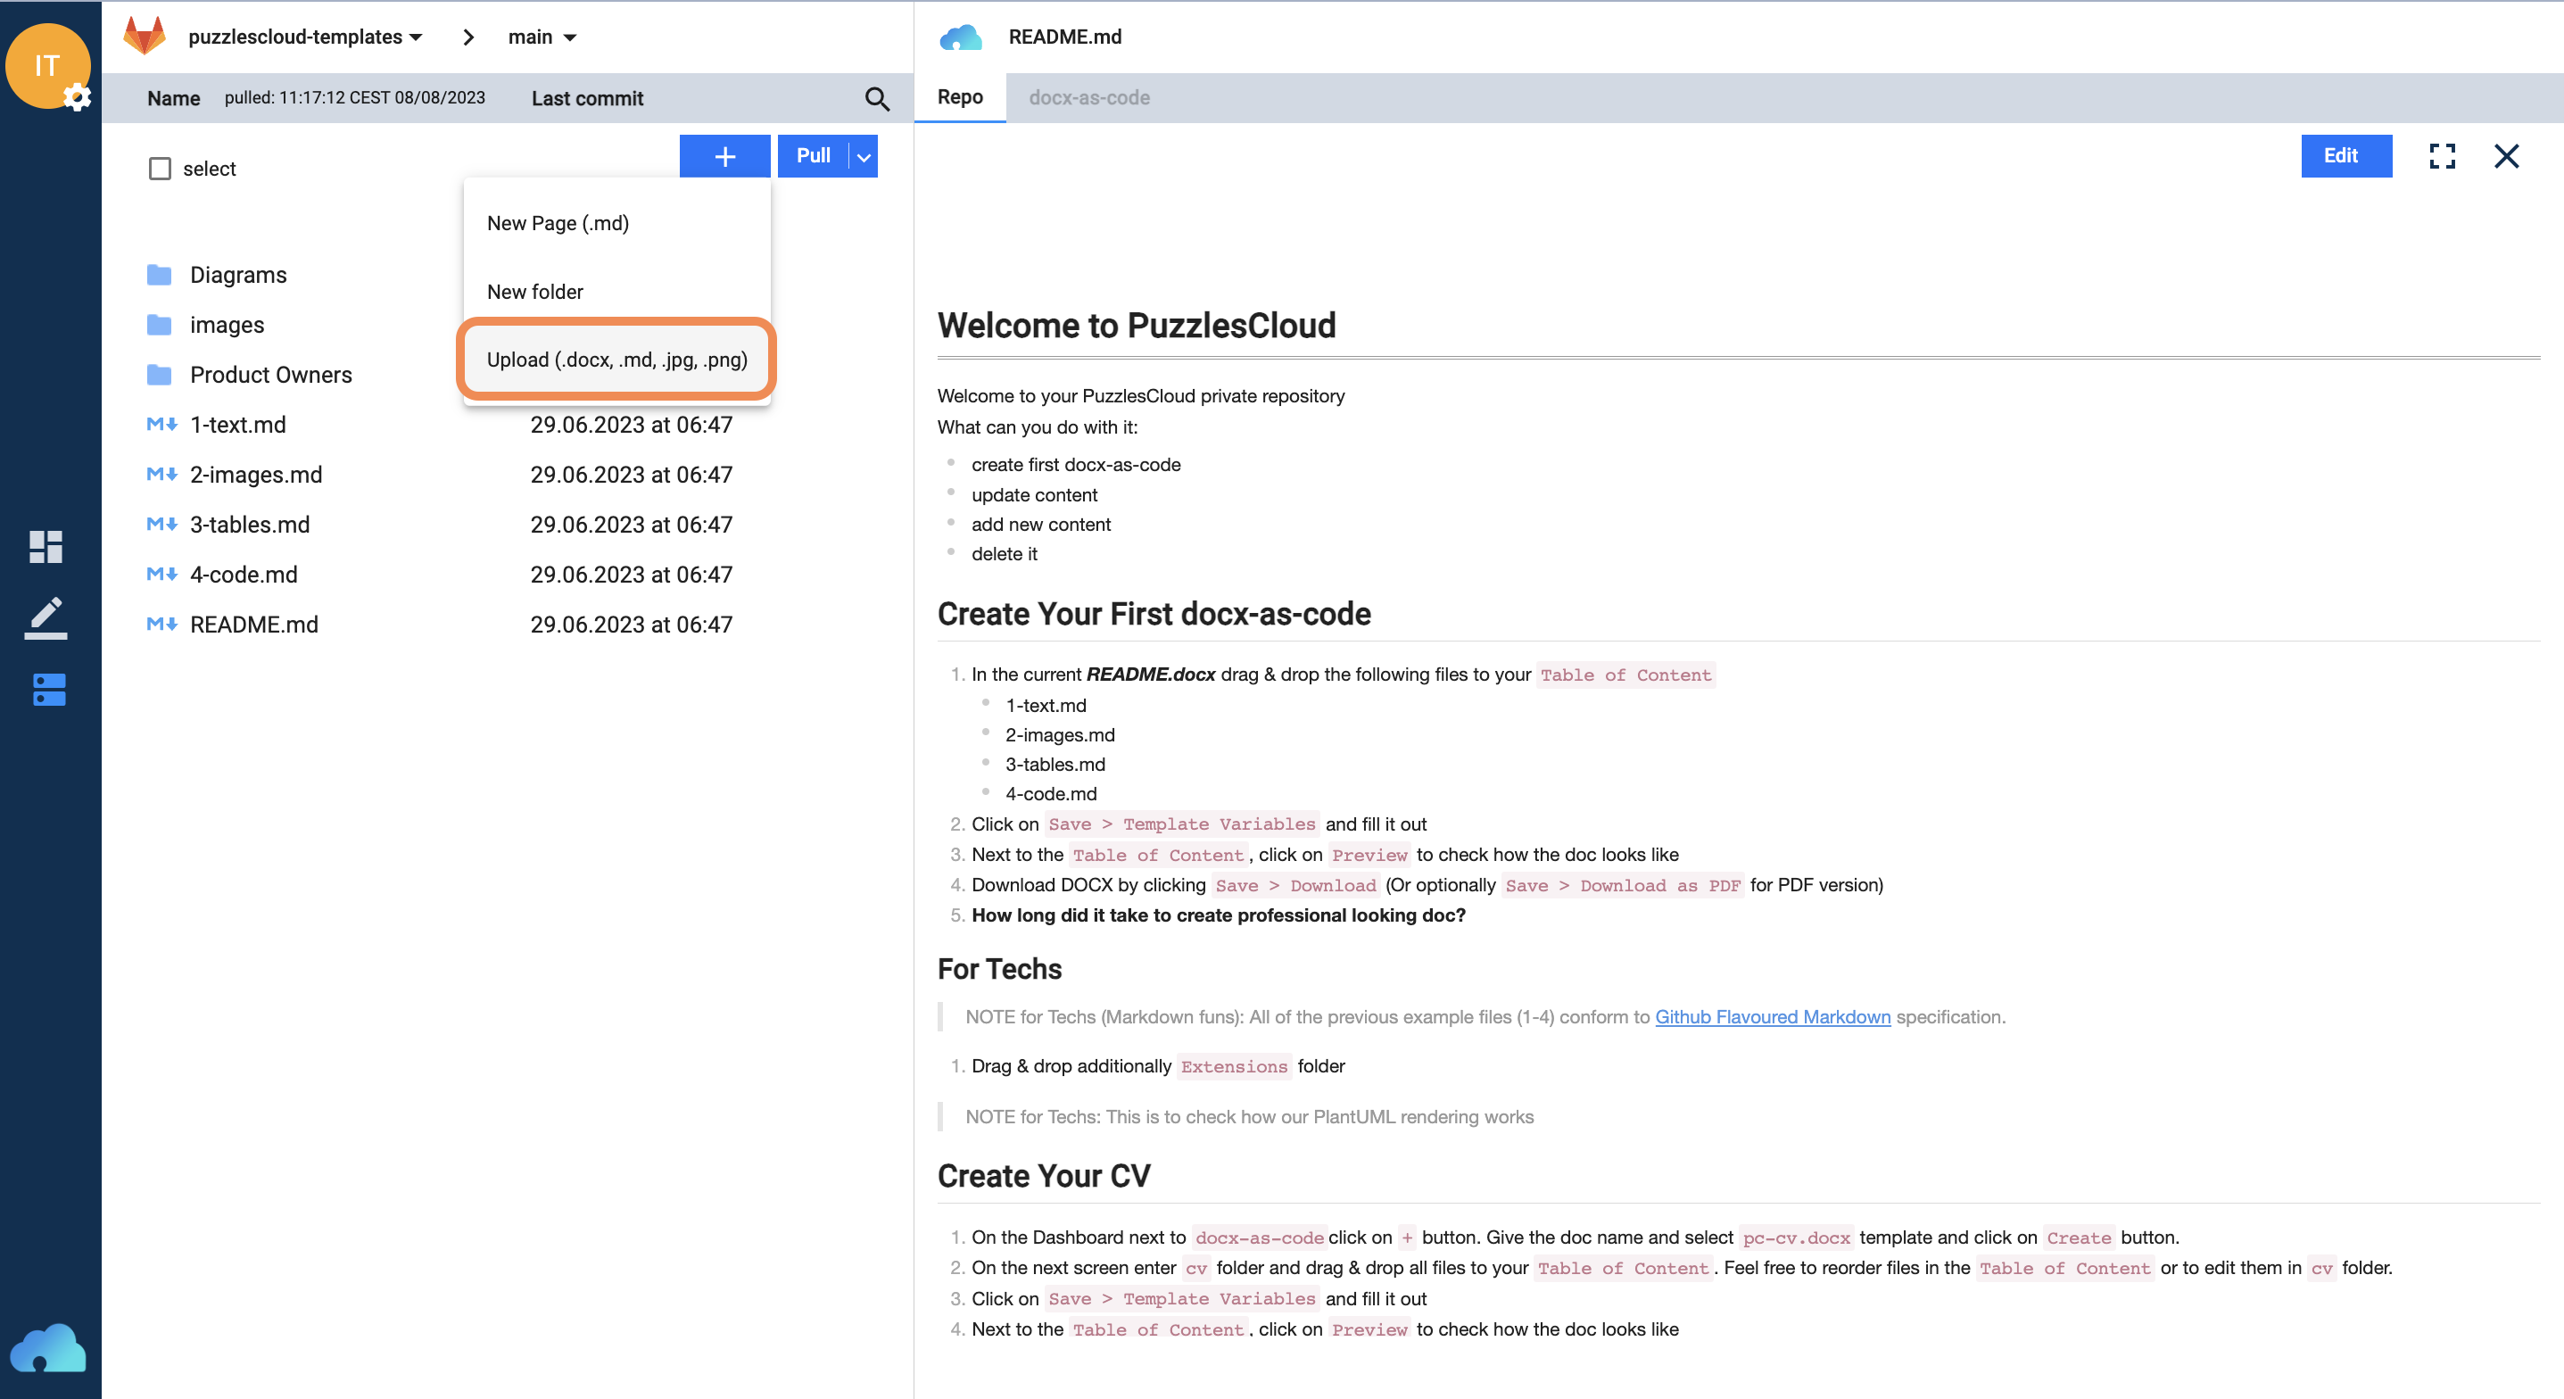This screenshot has width=2564, height=1399.
Task: Click the fullscreen expand icon on README
Action: coord(2440,155)
